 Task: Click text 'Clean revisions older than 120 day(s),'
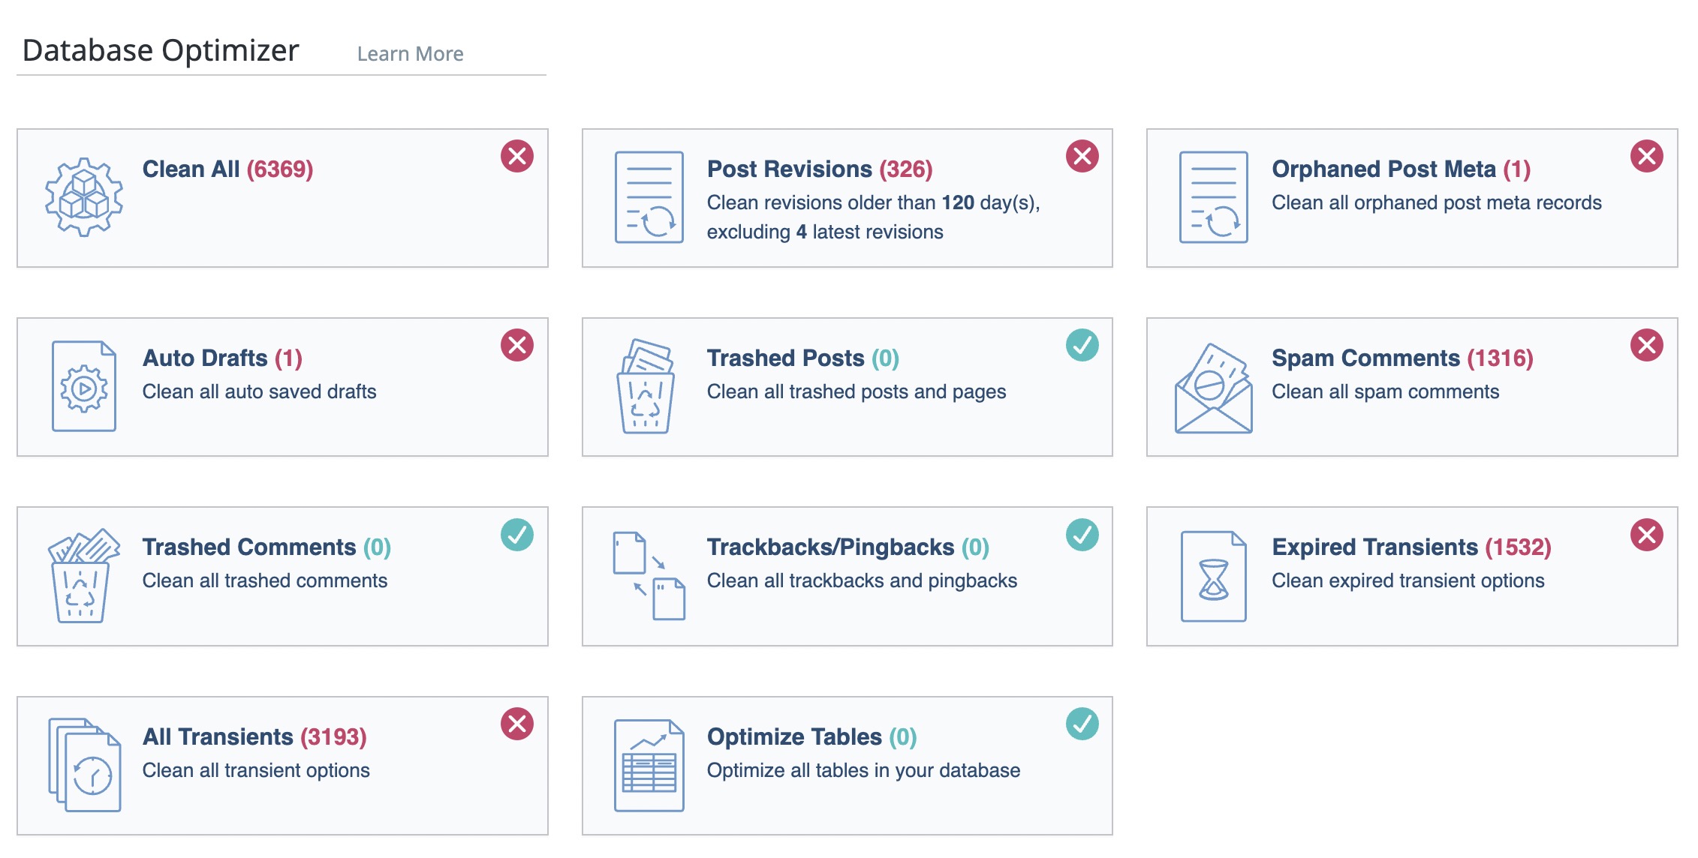874,202
